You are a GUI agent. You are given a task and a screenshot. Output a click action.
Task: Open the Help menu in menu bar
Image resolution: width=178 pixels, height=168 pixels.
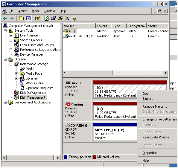tap(63, 11)
